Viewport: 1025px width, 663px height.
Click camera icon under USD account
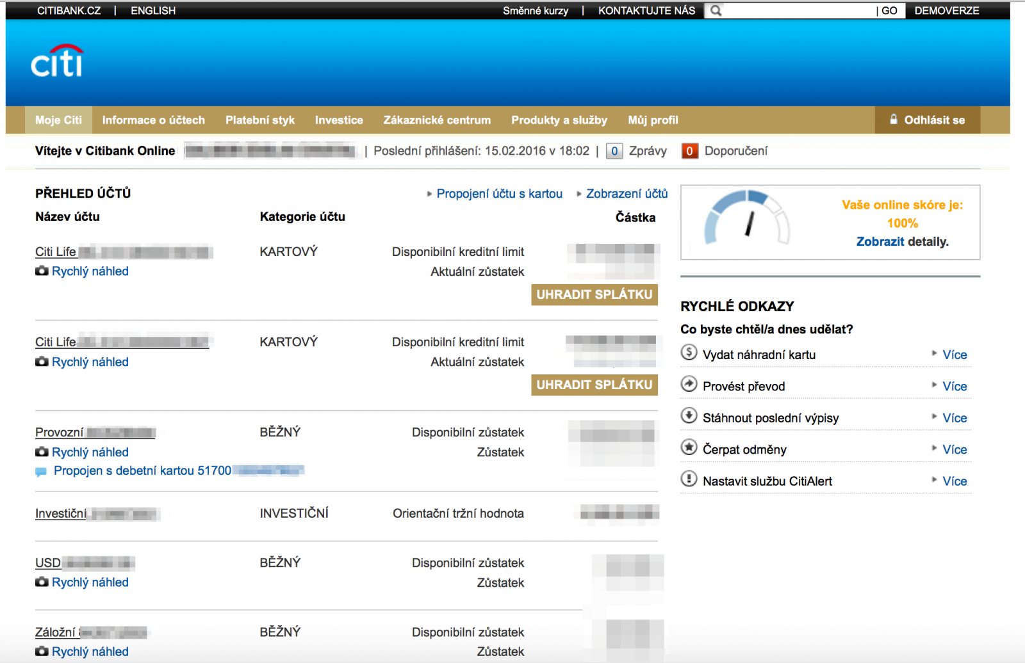pos(42,582)
